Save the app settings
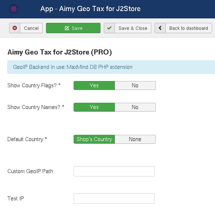 [x=73, y=28]
